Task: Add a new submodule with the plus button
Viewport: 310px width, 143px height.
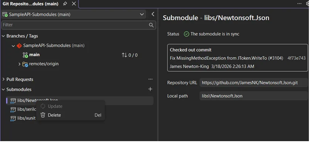Action: click(150, 89)
